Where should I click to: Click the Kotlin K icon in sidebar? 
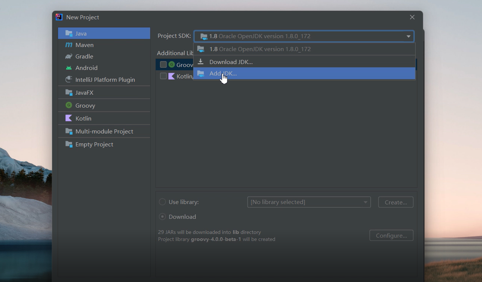point(69,118)
